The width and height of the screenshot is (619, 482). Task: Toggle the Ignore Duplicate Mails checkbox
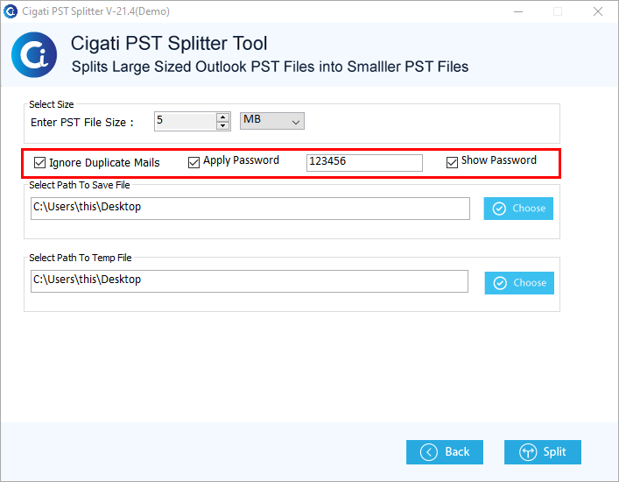40,162
